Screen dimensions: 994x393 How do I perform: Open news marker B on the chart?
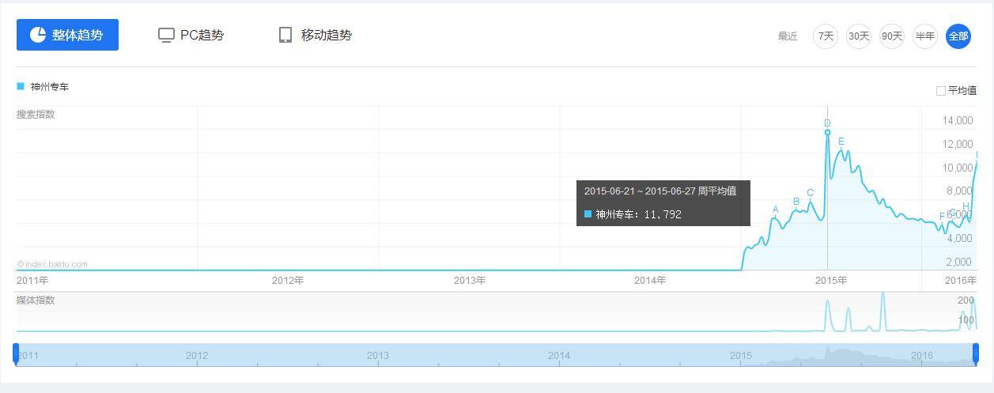tap(796, 202)
